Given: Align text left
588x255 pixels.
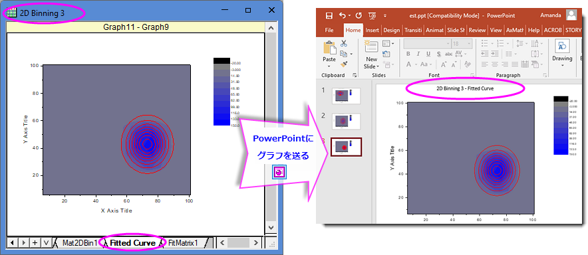Looking at the screenshot, I should (x=484, y=64).
